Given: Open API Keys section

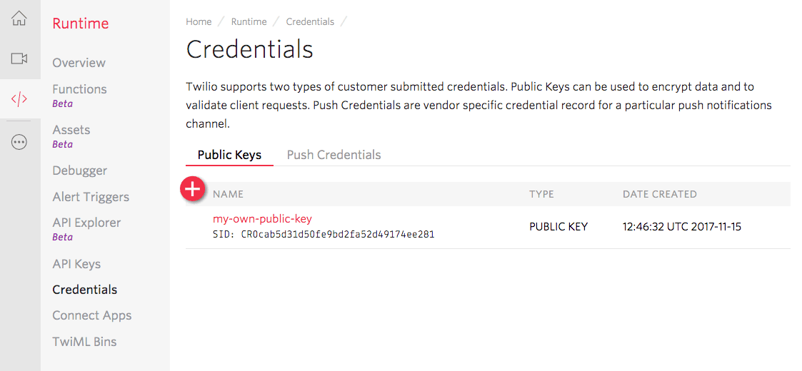Looking at the screenshot, I should 76,264.
